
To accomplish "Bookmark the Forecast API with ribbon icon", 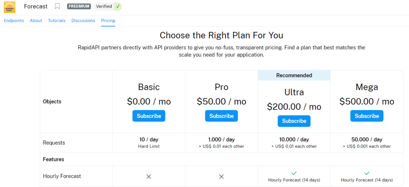I will point(58,6).
